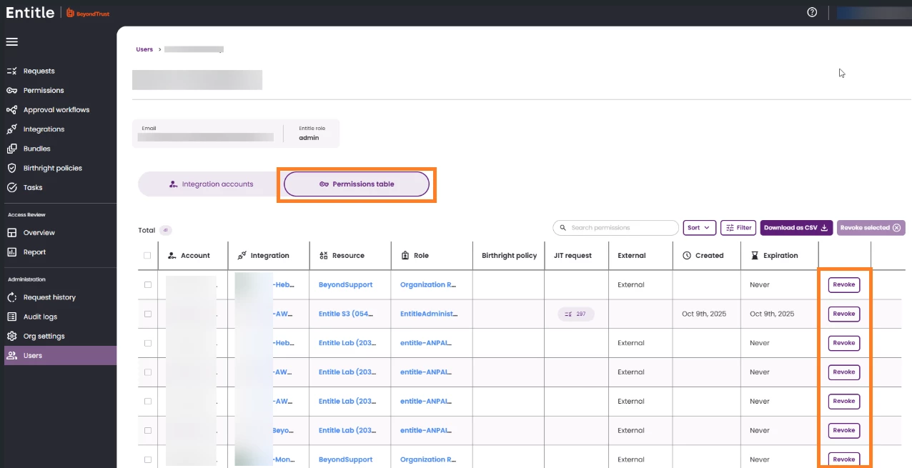The width and height of the screenshot is (912, 468).
Task: Open Entitle Lab resource in Beyo… row
Action: click(347, 430)
